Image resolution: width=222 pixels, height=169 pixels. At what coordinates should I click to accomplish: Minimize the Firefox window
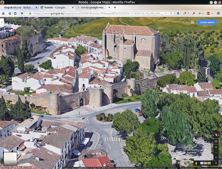coord(211,2)
